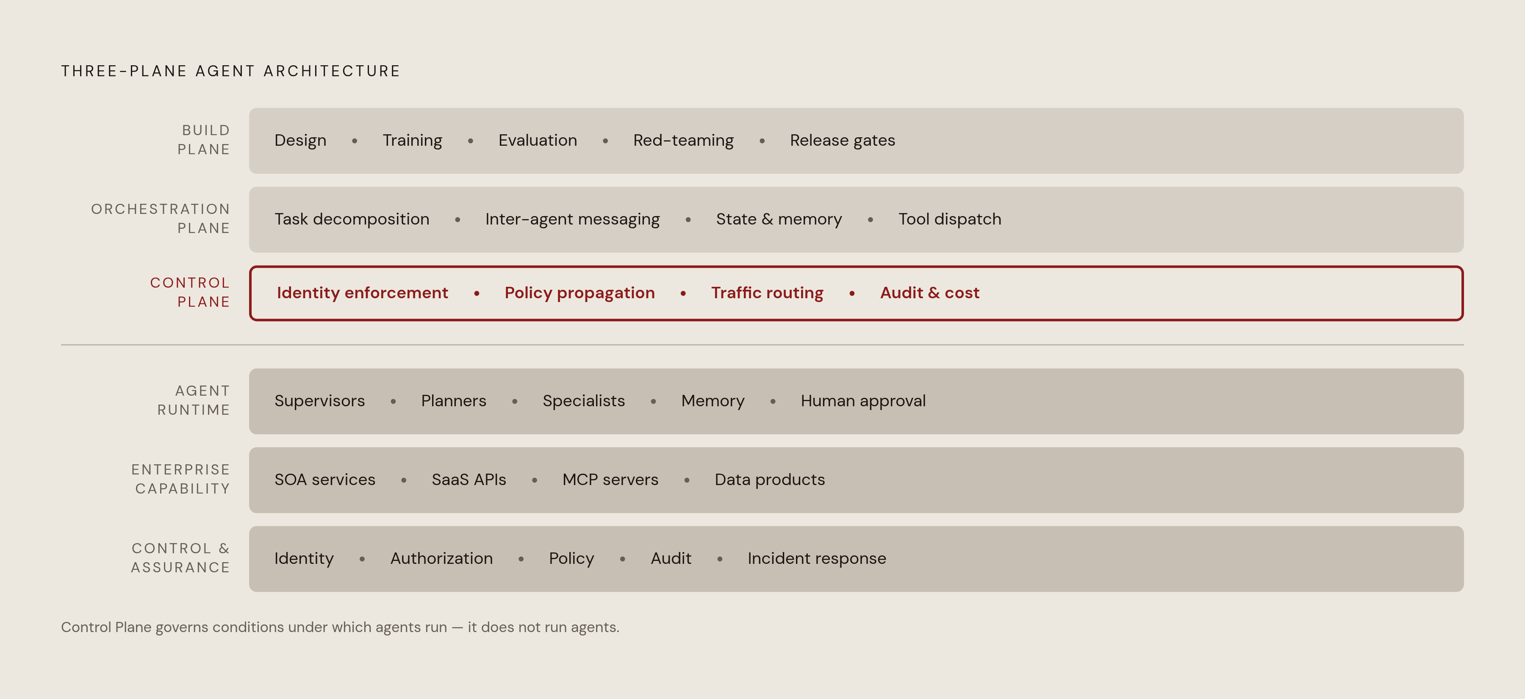Click 'Identity enforcement' in Control Plane
1525x699 pixels.
[362, 293]
